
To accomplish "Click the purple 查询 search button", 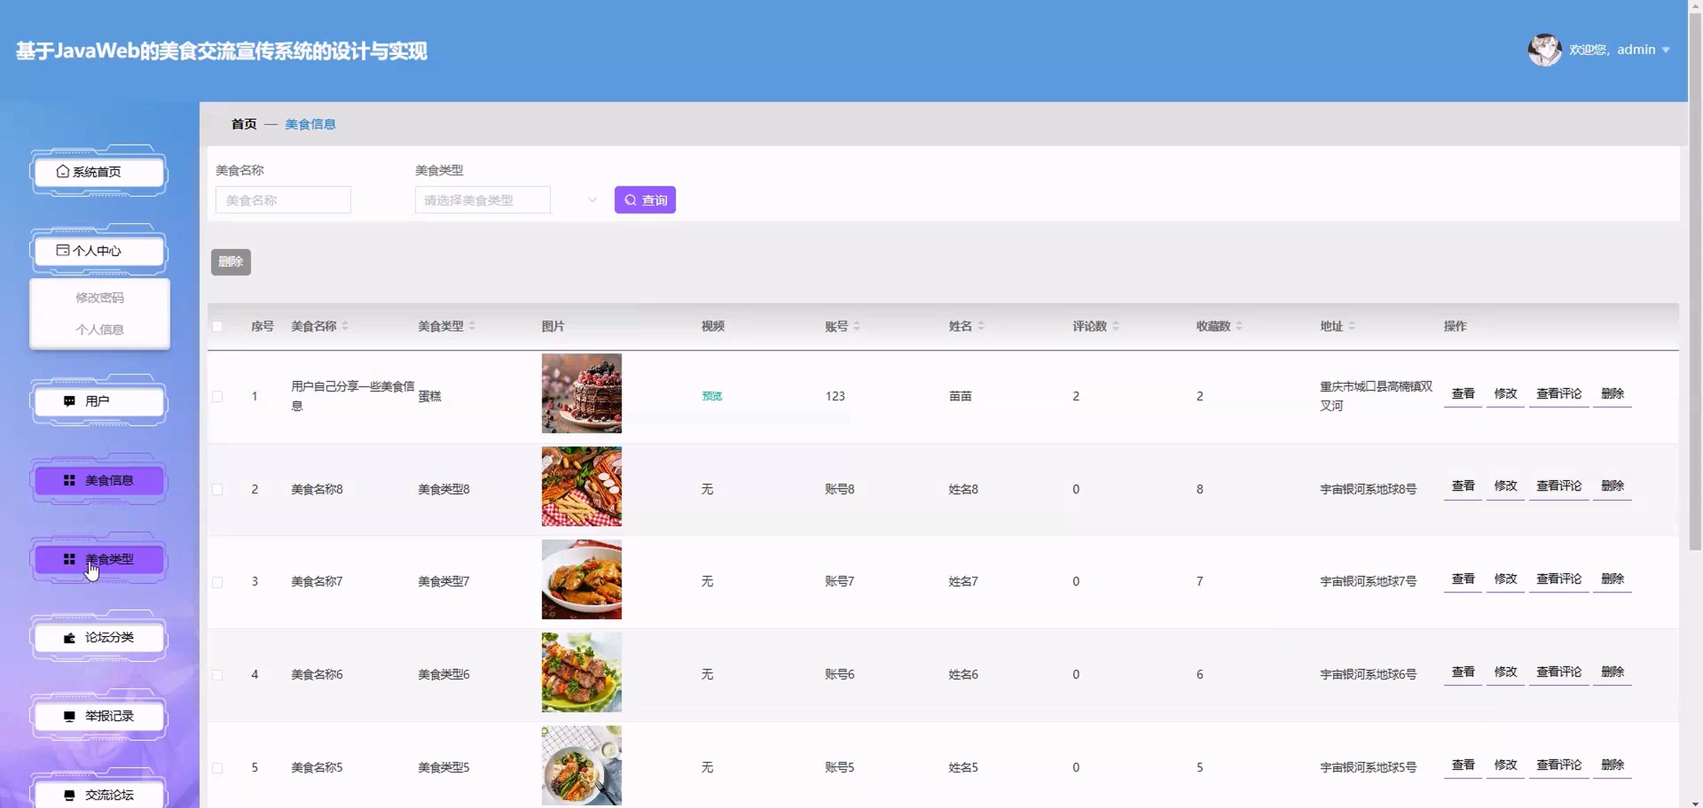I will [645, 200].
